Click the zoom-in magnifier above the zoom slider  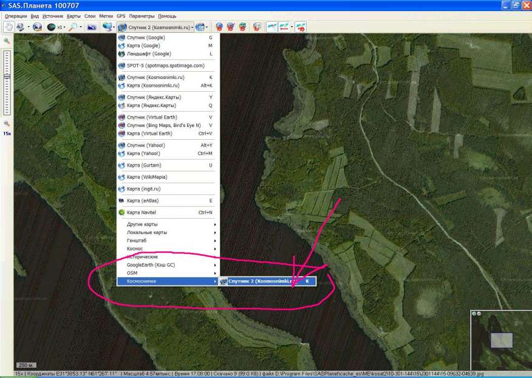[7, 41]
